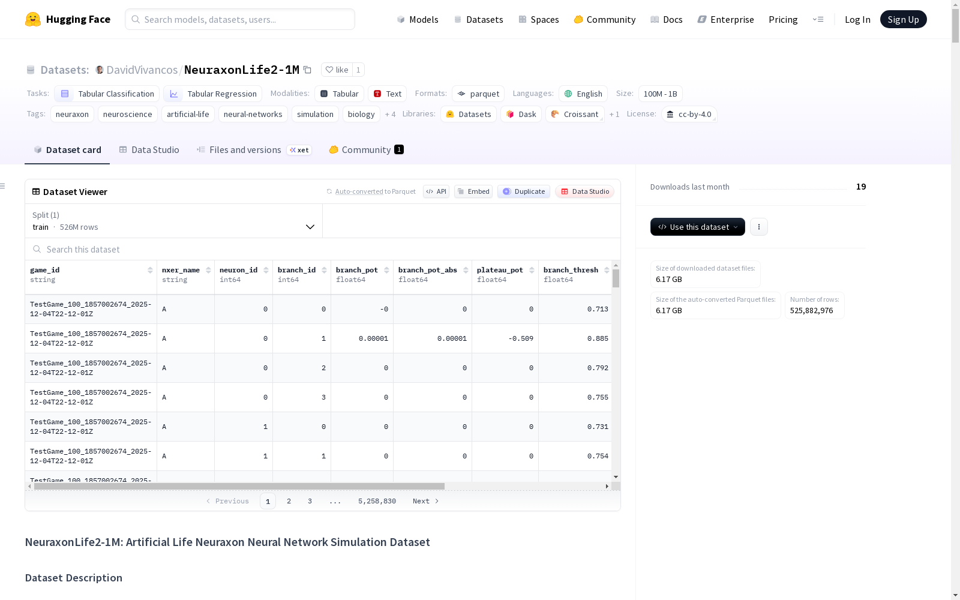Show the +4 additional tags
Viewport: 960px width, 600px height.
(x=390, y=114)
